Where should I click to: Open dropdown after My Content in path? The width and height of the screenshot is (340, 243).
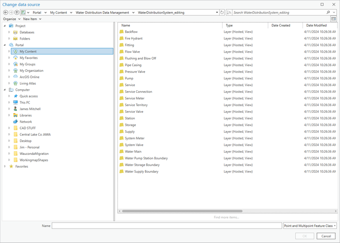71,12
